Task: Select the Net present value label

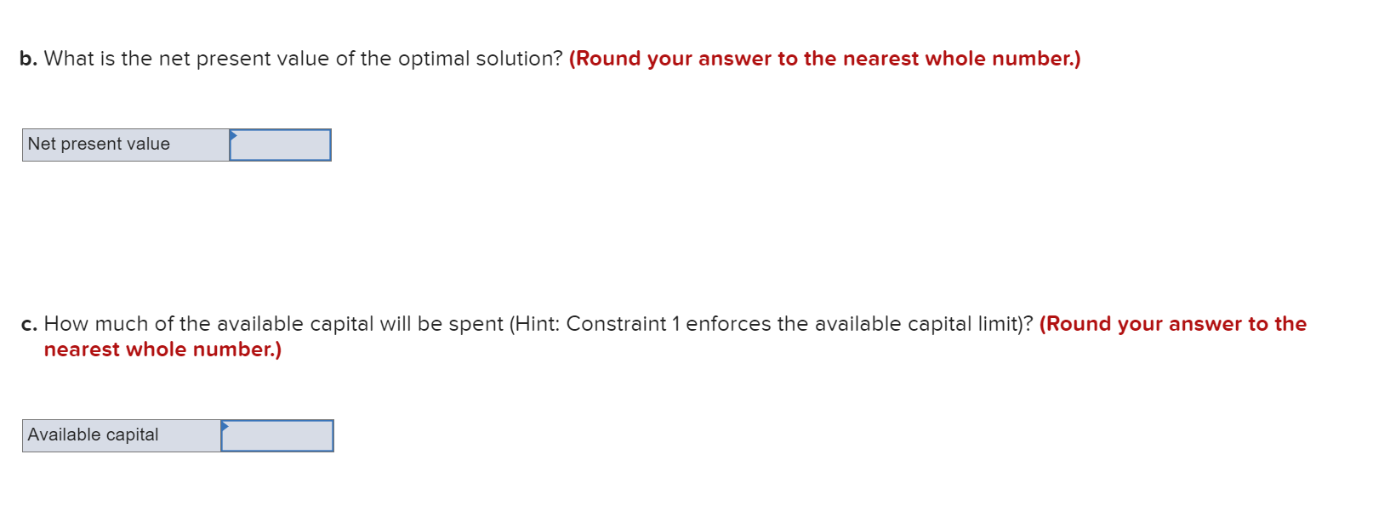Action: 100,144
